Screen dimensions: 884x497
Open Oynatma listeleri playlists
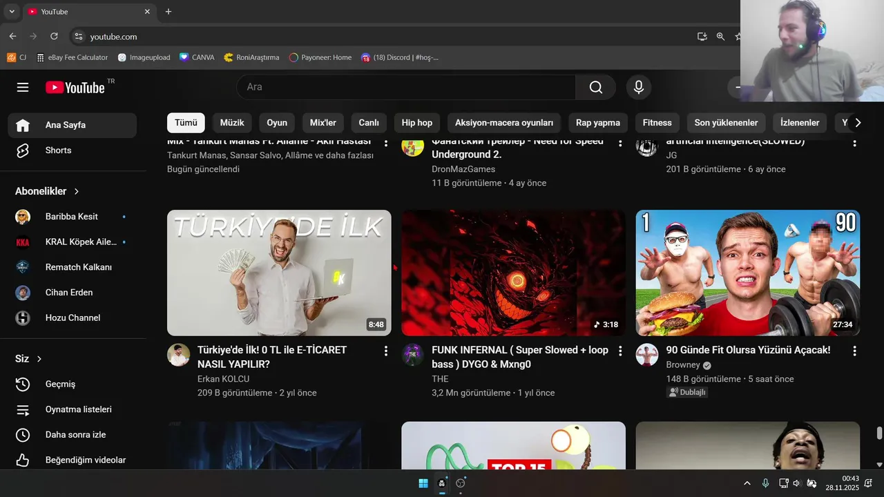click(73, 409)
